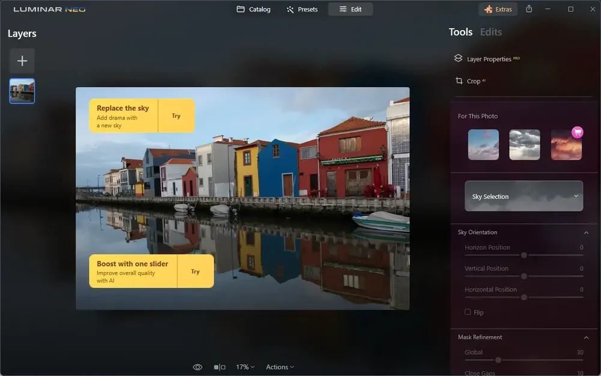Screen dimensions: 601x376
Task: Click Try on Boost with one slider
Action: (195, 271)
